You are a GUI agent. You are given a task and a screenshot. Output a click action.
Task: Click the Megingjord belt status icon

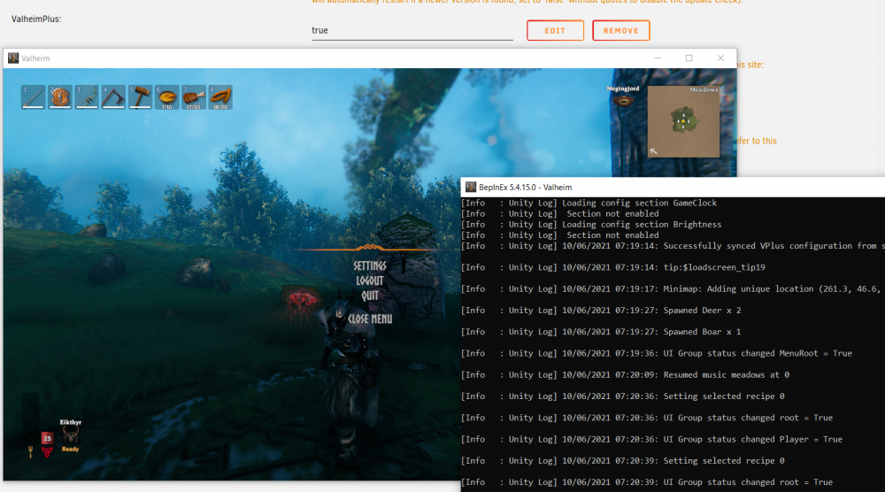(x=623, y=100)
